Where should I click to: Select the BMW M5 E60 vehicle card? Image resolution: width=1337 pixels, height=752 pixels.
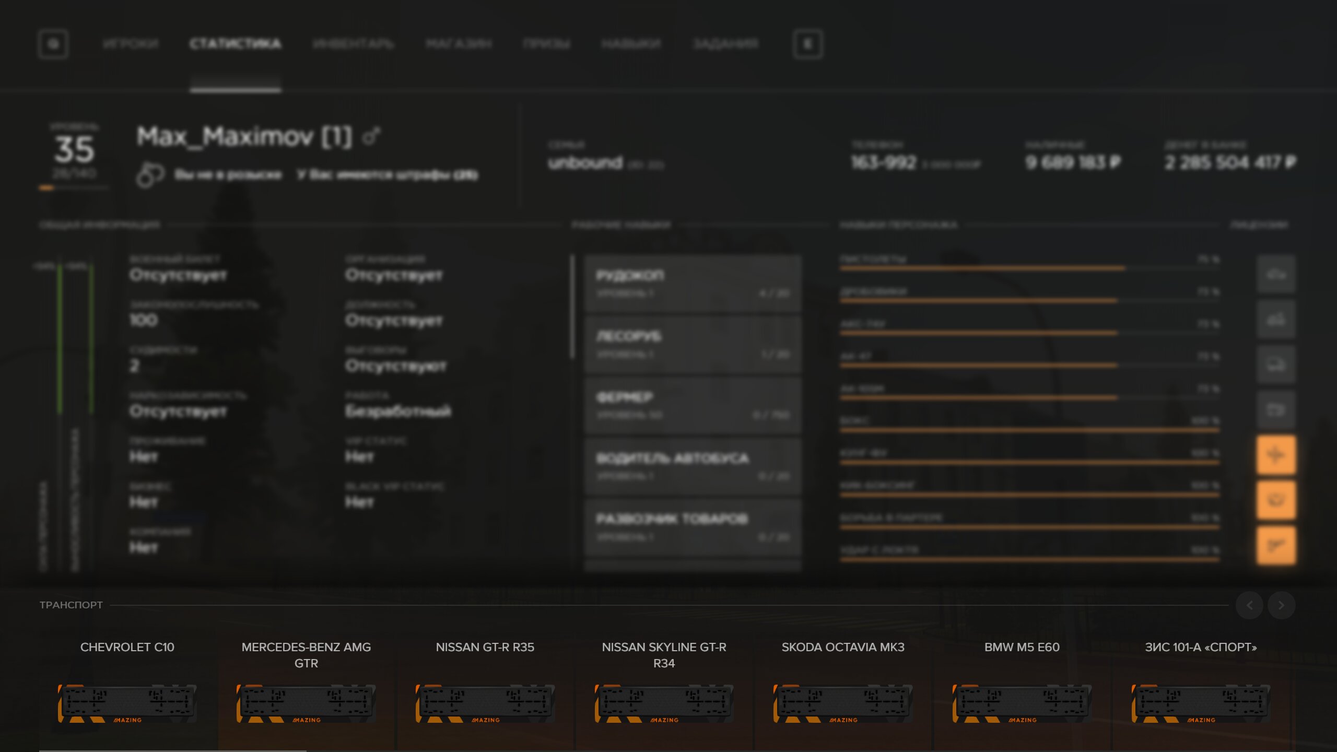[1022, 689]
